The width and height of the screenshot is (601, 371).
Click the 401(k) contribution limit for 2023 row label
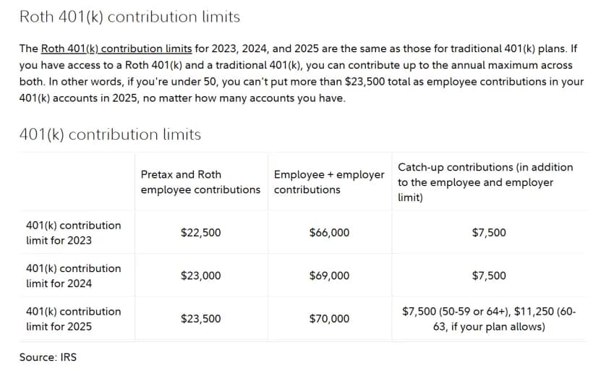tap(74, 233)
